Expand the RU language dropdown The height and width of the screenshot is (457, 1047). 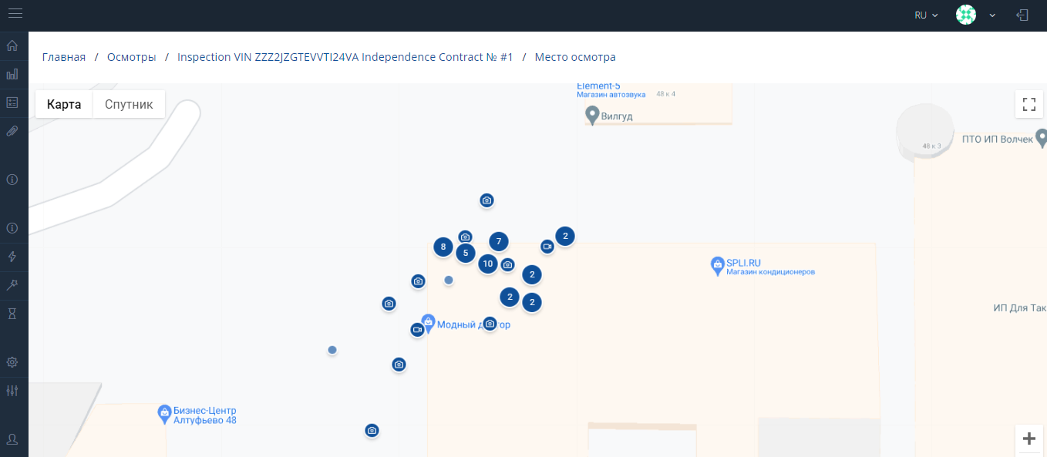926,15
